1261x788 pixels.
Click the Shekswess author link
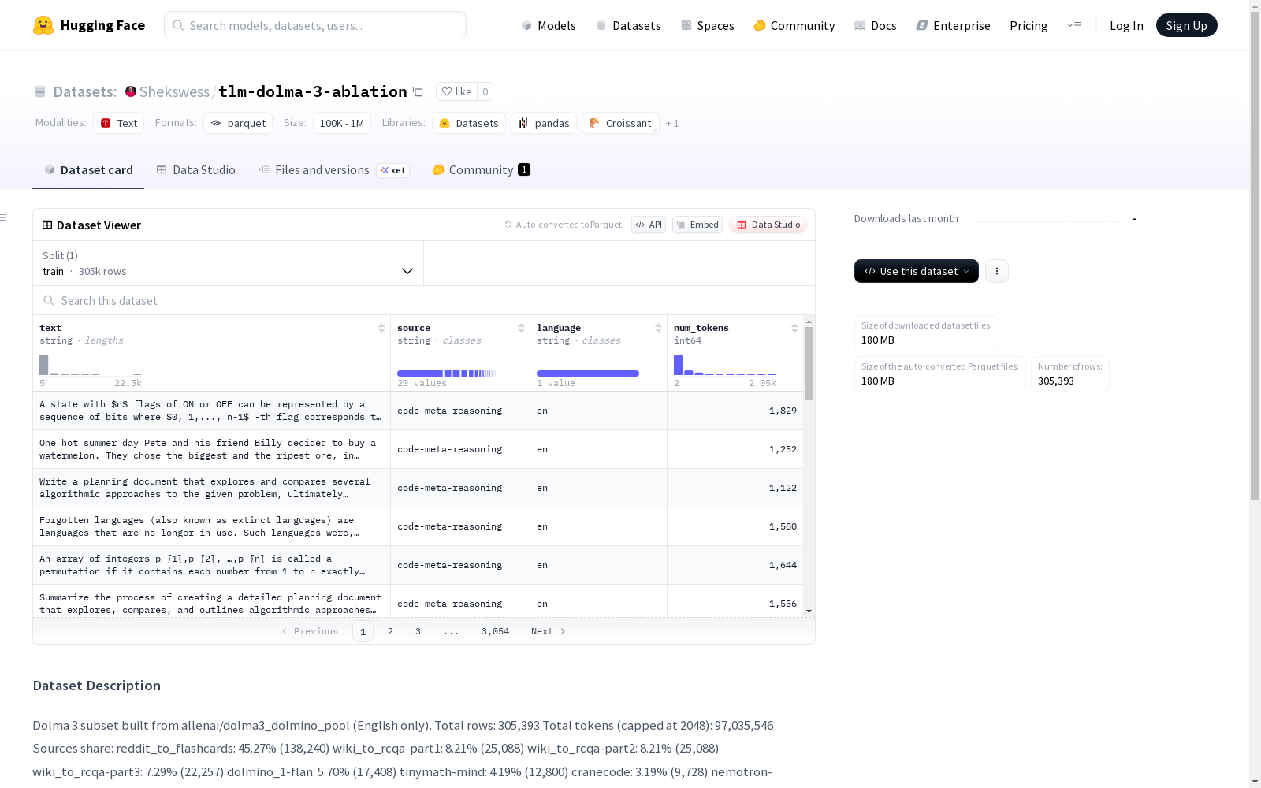tap(174, 91)
